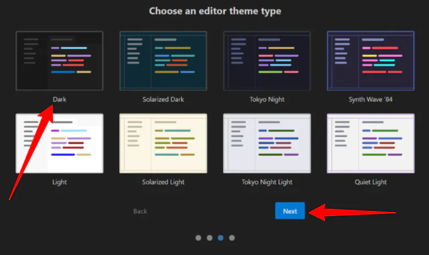Skip to the fourth pagination dot
The image size is (429, 255).
pyautogui.click(x=232, y=238)
